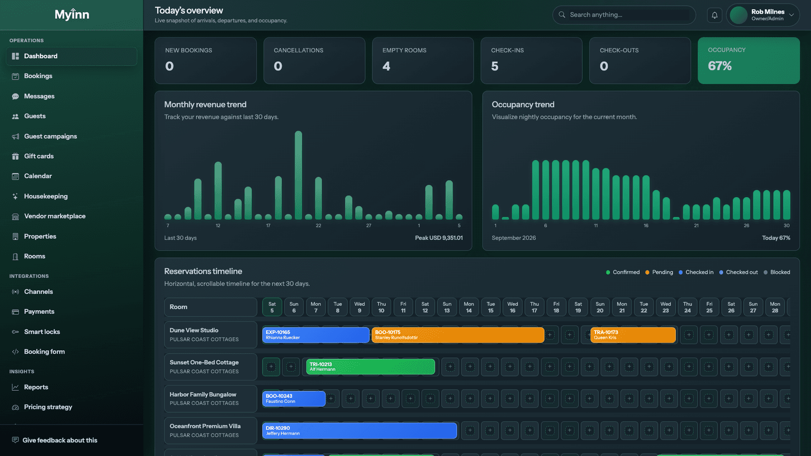Click the Properties building icon

point(15,237)
